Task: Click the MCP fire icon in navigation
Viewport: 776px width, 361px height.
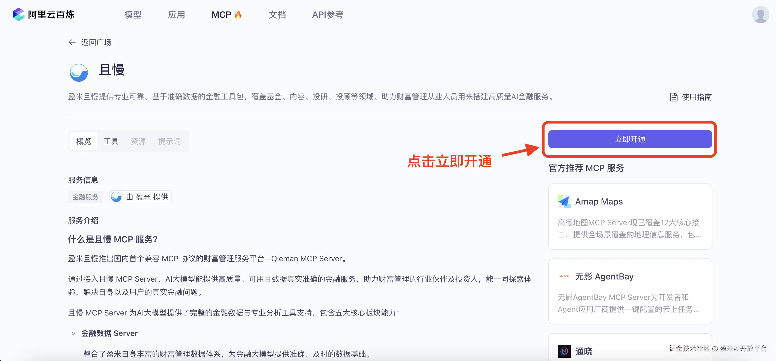Action: click(x=238, y=14)
